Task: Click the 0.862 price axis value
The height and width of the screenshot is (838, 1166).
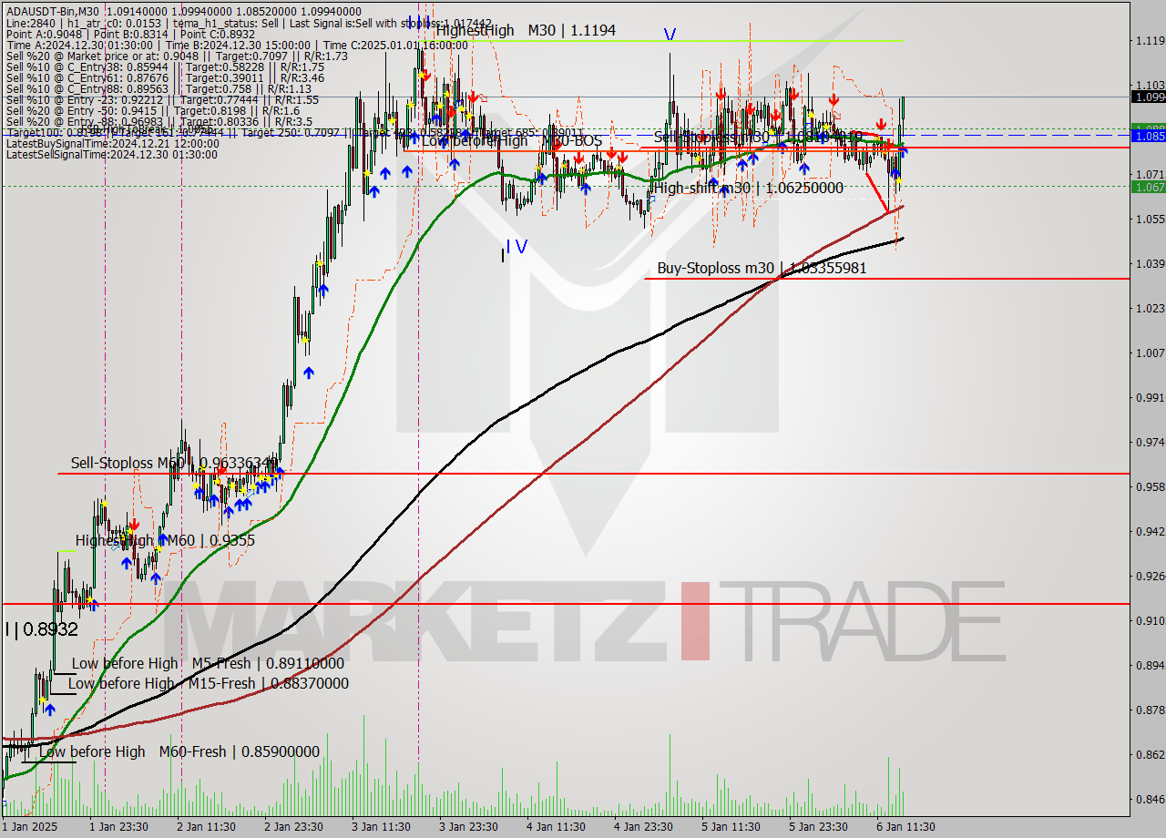Action: point(1151,754)
